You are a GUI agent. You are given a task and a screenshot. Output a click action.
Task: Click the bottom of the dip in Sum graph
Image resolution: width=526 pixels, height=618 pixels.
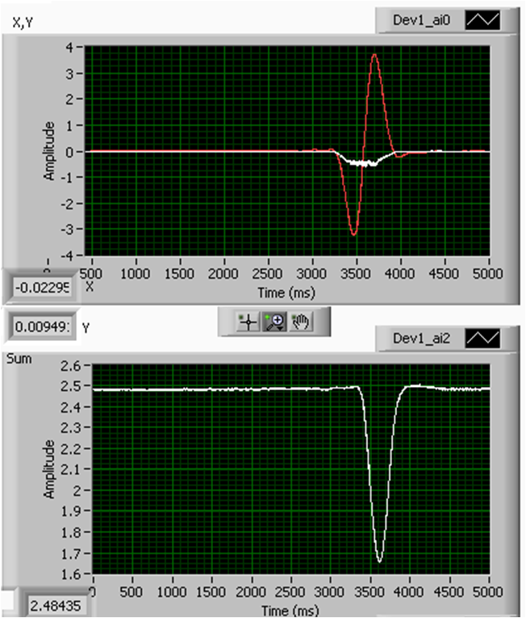point(379,561)
